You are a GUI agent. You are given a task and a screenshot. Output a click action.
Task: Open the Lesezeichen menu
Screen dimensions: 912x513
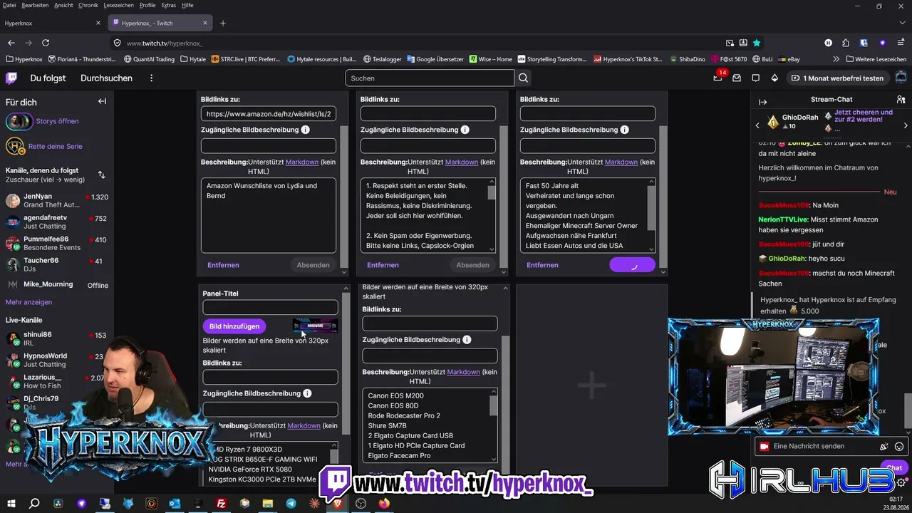[x=119, y=5]
